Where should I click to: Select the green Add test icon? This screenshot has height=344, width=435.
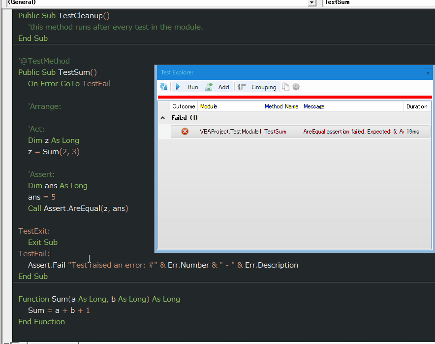(209, 86)
